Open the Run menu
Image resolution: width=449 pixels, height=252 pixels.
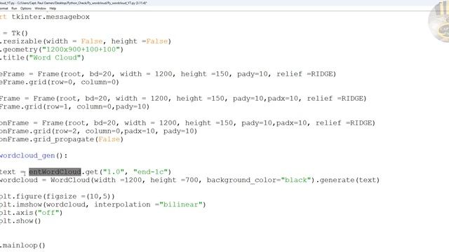tap(14, 8)
